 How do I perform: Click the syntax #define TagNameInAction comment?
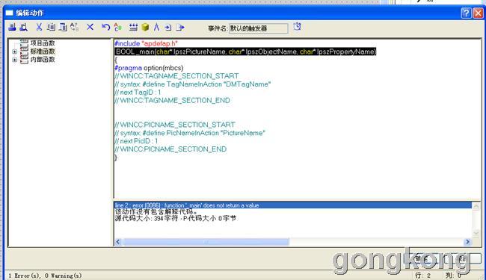click(192, 84)
